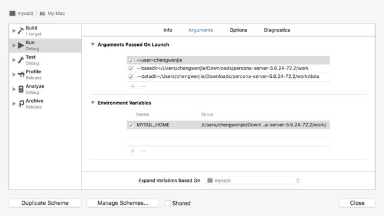Click the mysqld scheme icon in breadcrumb
Image resolution: width=384 pixels, height=216 pixels.
(x=12, y=13)
